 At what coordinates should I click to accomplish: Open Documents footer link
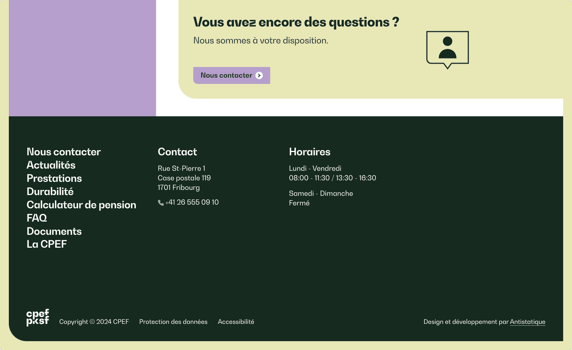[x=54, y=231]
